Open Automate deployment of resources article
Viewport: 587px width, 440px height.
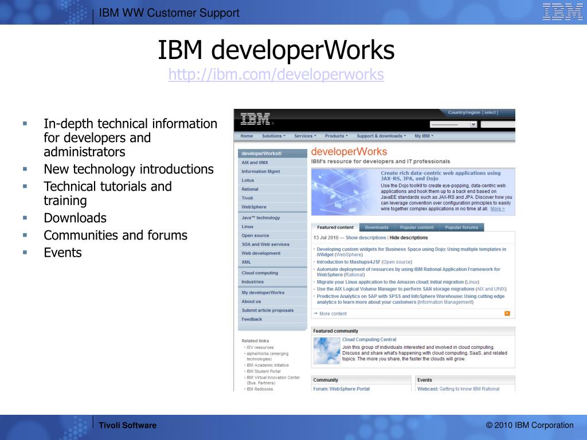[x=408, y=272]
